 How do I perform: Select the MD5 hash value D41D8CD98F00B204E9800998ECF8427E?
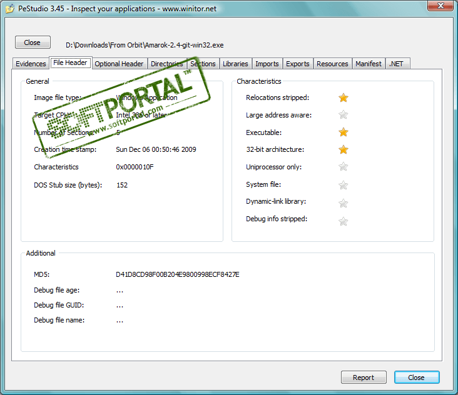(178, 274)
